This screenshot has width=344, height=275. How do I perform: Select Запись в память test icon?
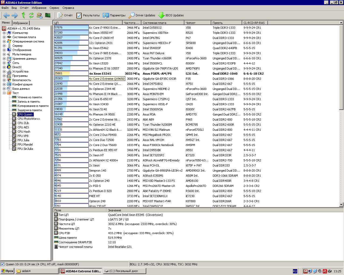(14, 102)
